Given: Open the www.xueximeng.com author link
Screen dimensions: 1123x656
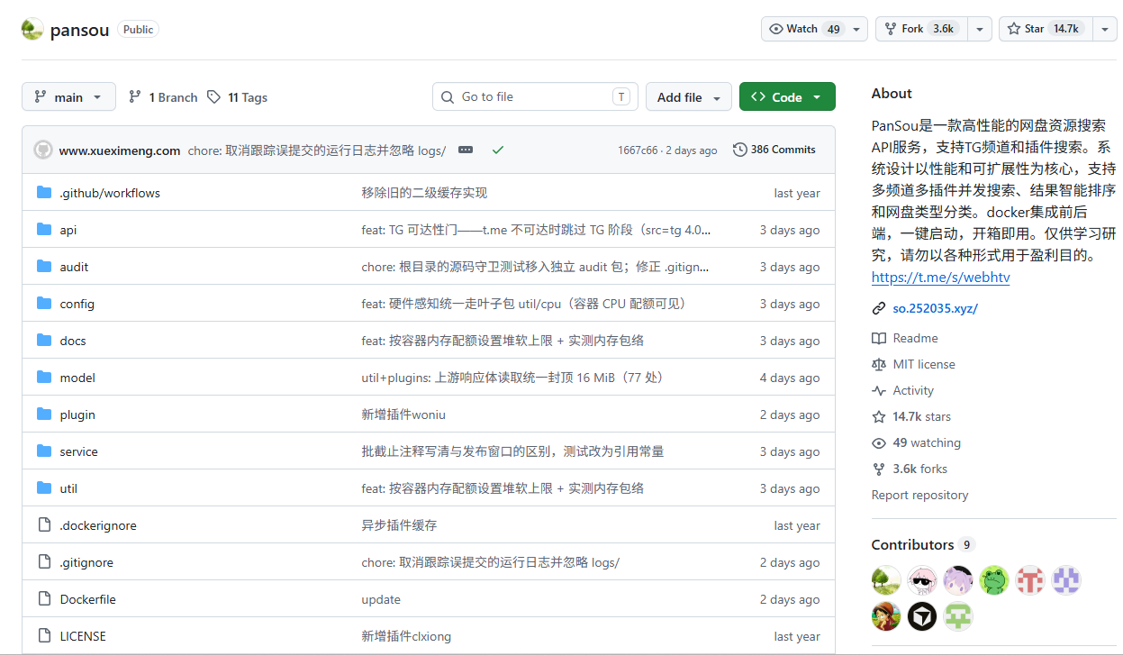Looking at the screenshot, I should tap(120, 150).
